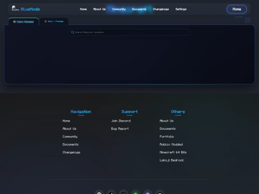Click the outlined Home button at top right
The image size is (259, 194).
pyautogui.click(x=237, y=9)
